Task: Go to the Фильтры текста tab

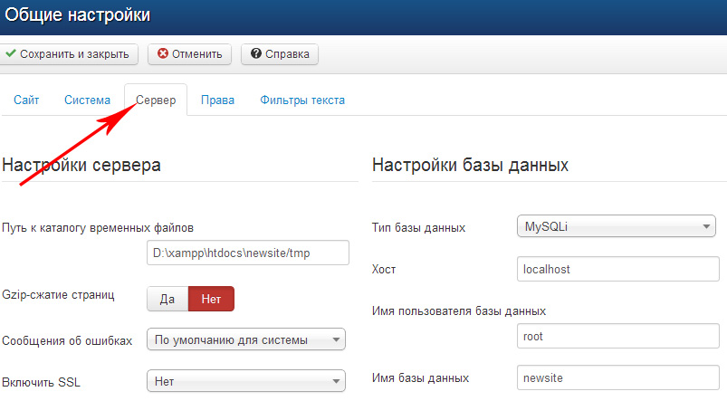Action: pyautogui.click(x=302, y=100)
